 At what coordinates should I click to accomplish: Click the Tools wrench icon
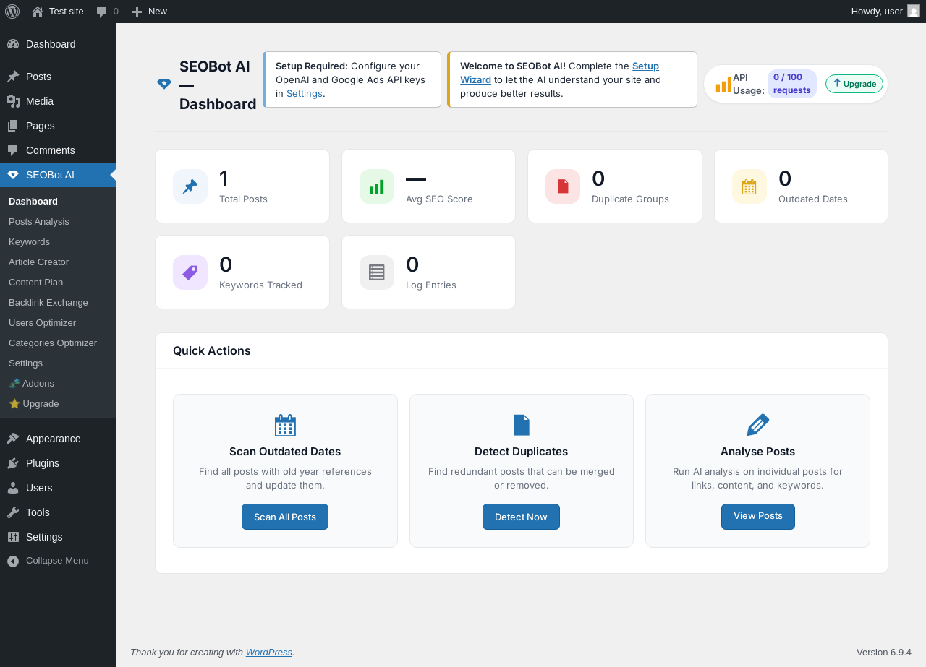[x=13, y=512]
